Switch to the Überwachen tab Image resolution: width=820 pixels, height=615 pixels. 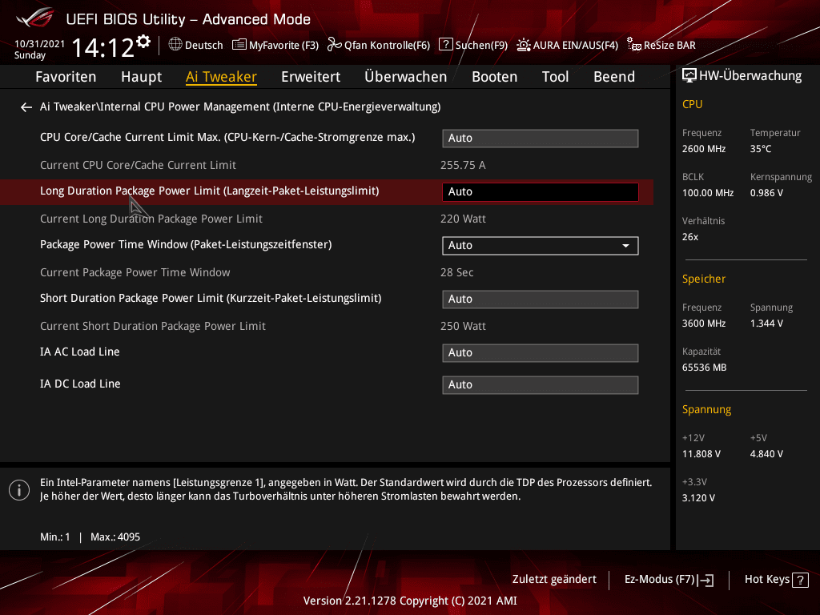[x=406, y=77]
